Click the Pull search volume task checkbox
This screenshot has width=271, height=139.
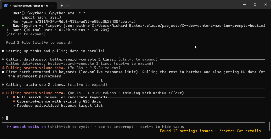pos(14,97)
